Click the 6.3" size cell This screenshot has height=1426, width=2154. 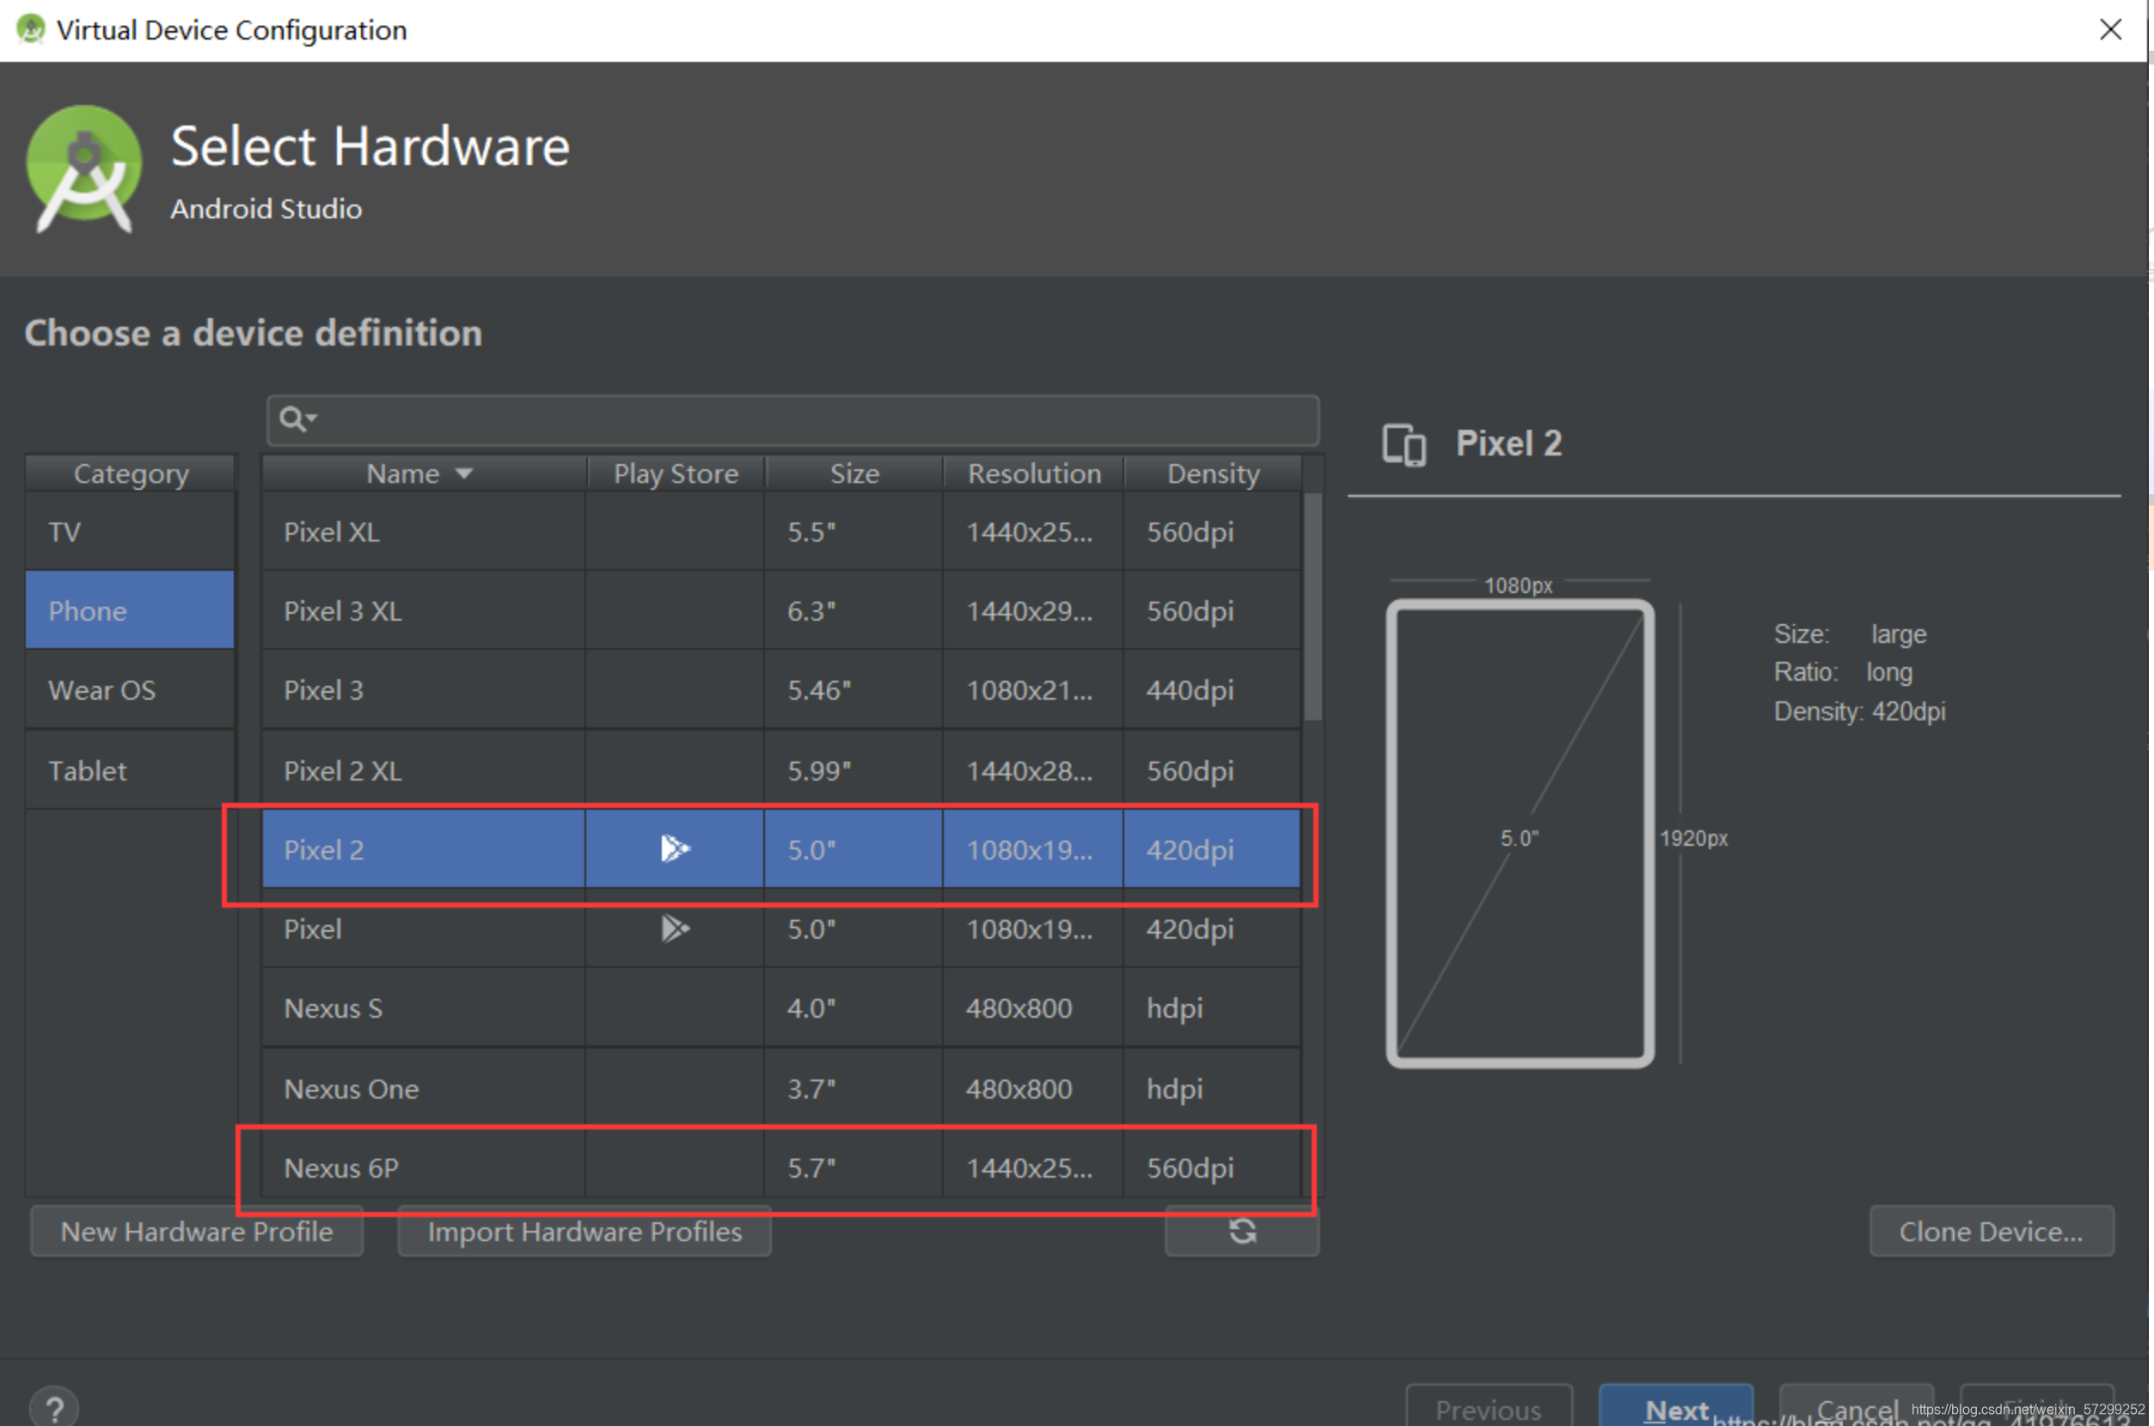point(854,610)
